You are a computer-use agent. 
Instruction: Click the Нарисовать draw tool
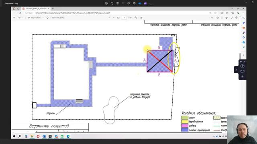click(x=34, y=18)
